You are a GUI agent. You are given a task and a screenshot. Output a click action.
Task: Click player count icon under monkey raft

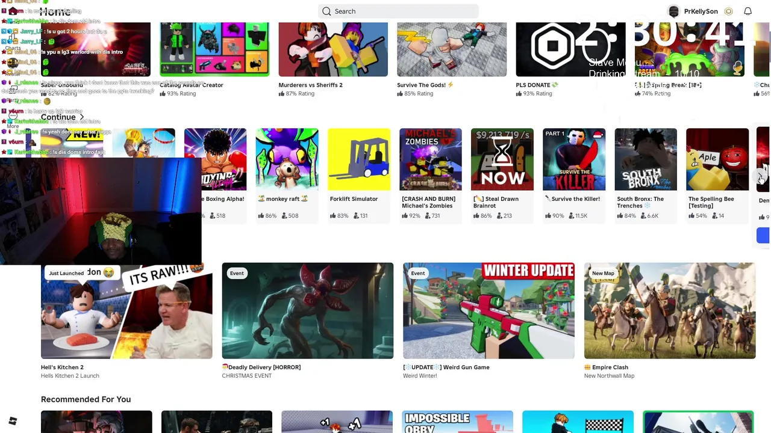pos(284,215)
